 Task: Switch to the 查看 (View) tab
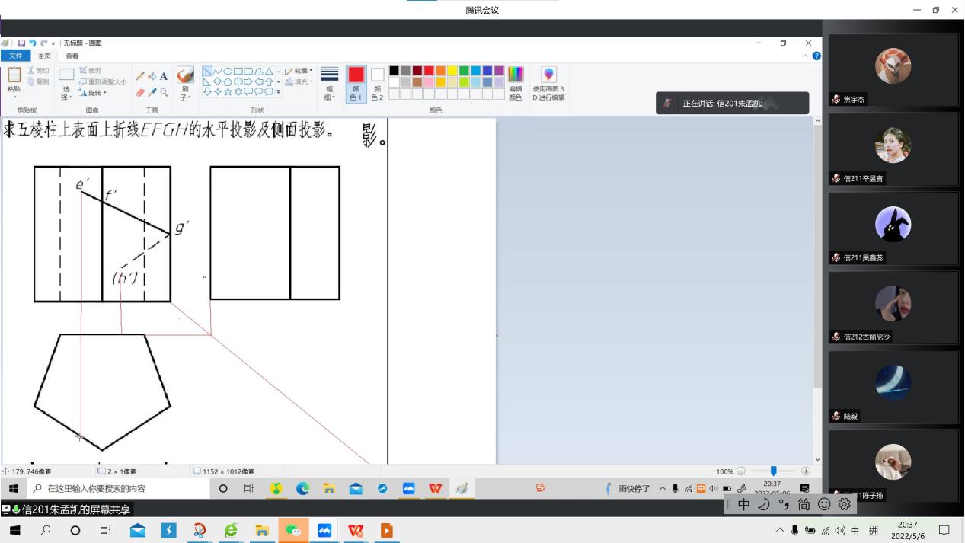(72, 56)
